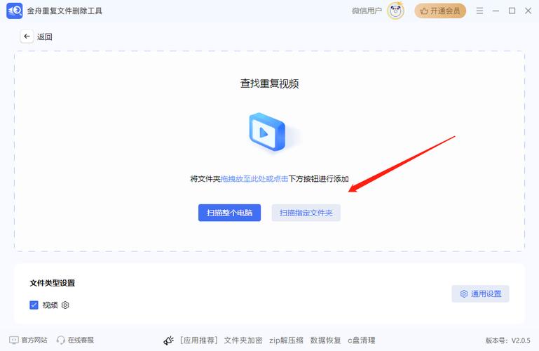The image size is (539, 351).
Task: Click the 在线客服 headset icon
Action: 60,340
